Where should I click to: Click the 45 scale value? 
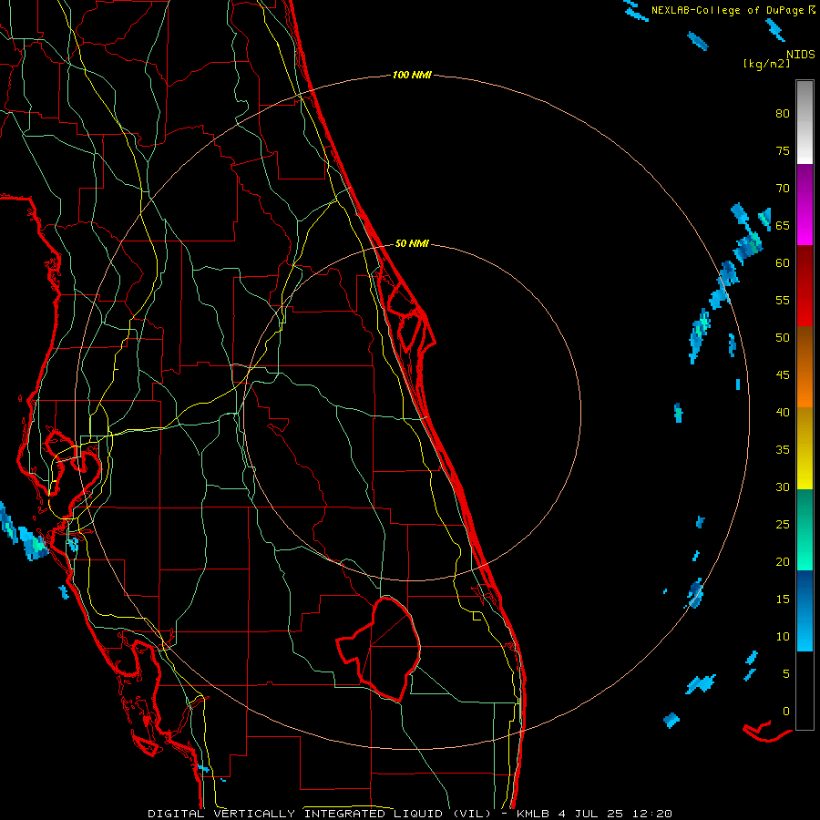click(783, 375)
